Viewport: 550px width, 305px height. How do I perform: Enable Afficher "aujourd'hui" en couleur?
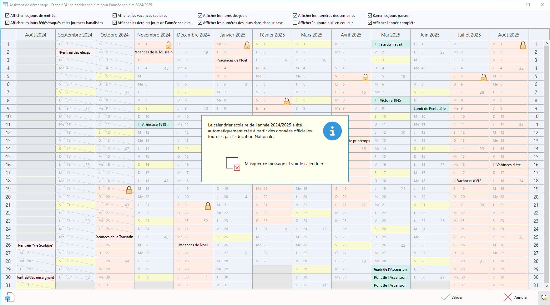click(295, 23)
